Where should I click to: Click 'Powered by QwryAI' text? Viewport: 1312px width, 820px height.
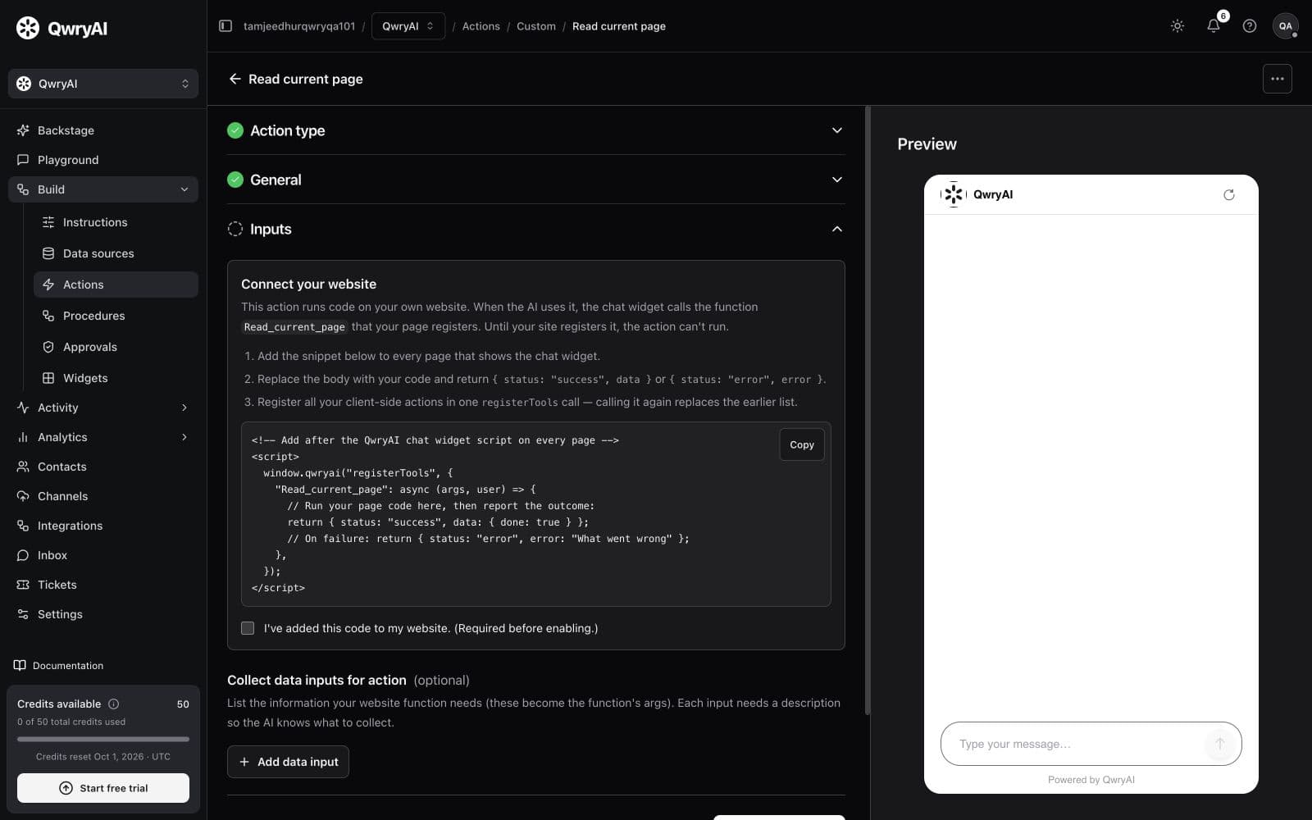pyautogui.click(x=1091, y=780)
